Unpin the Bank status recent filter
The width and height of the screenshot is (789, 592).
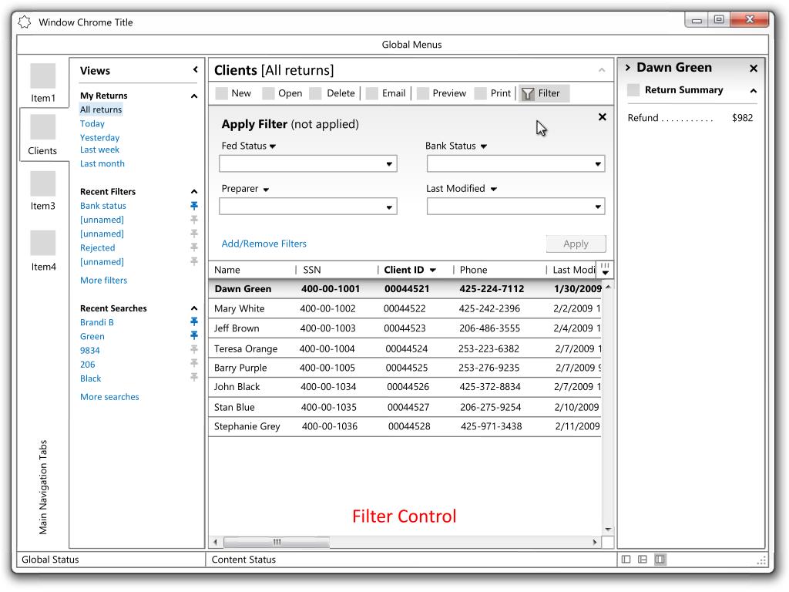(194, 206)
